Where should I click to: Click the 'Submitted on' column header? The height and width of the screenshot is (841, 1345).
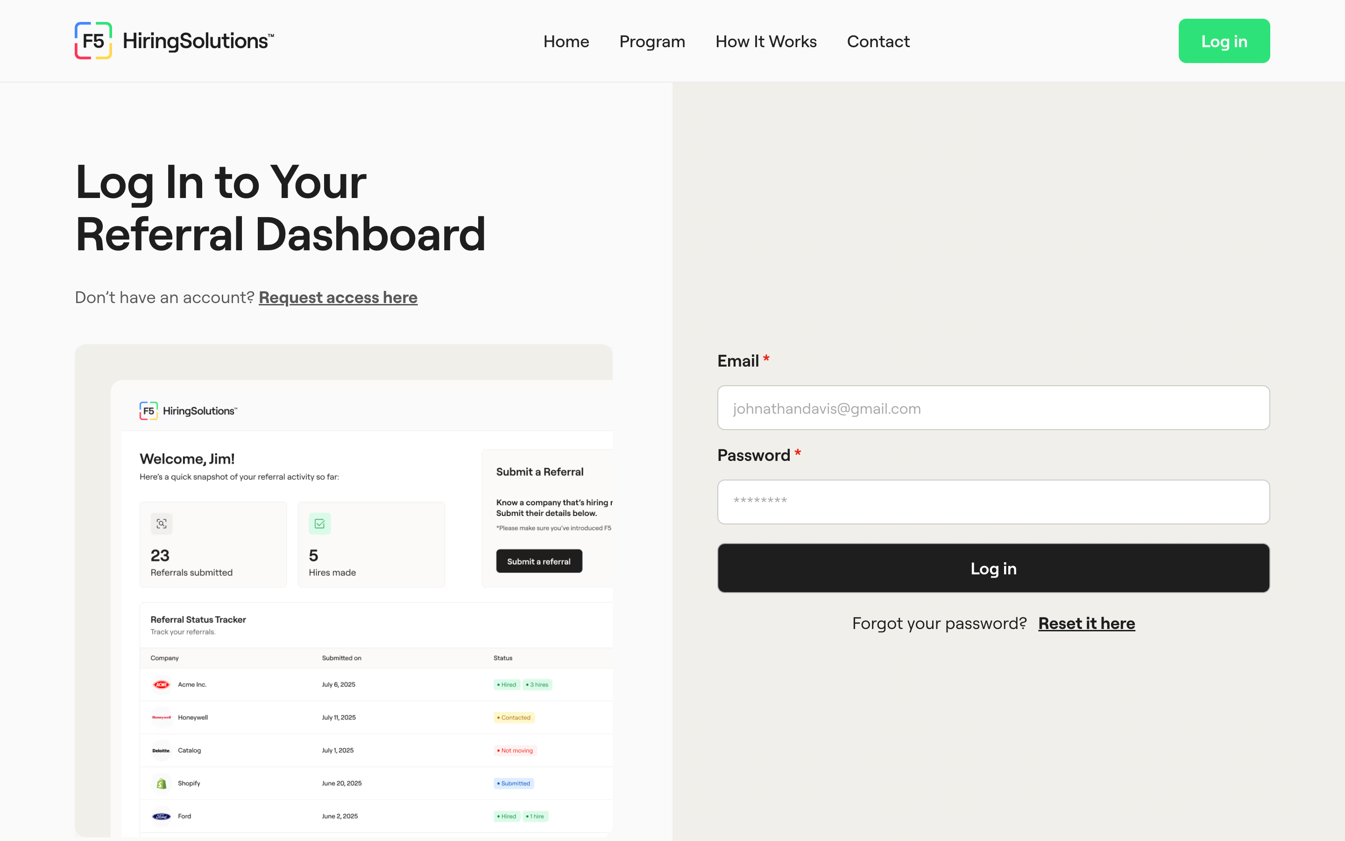(x=341, y=657)
